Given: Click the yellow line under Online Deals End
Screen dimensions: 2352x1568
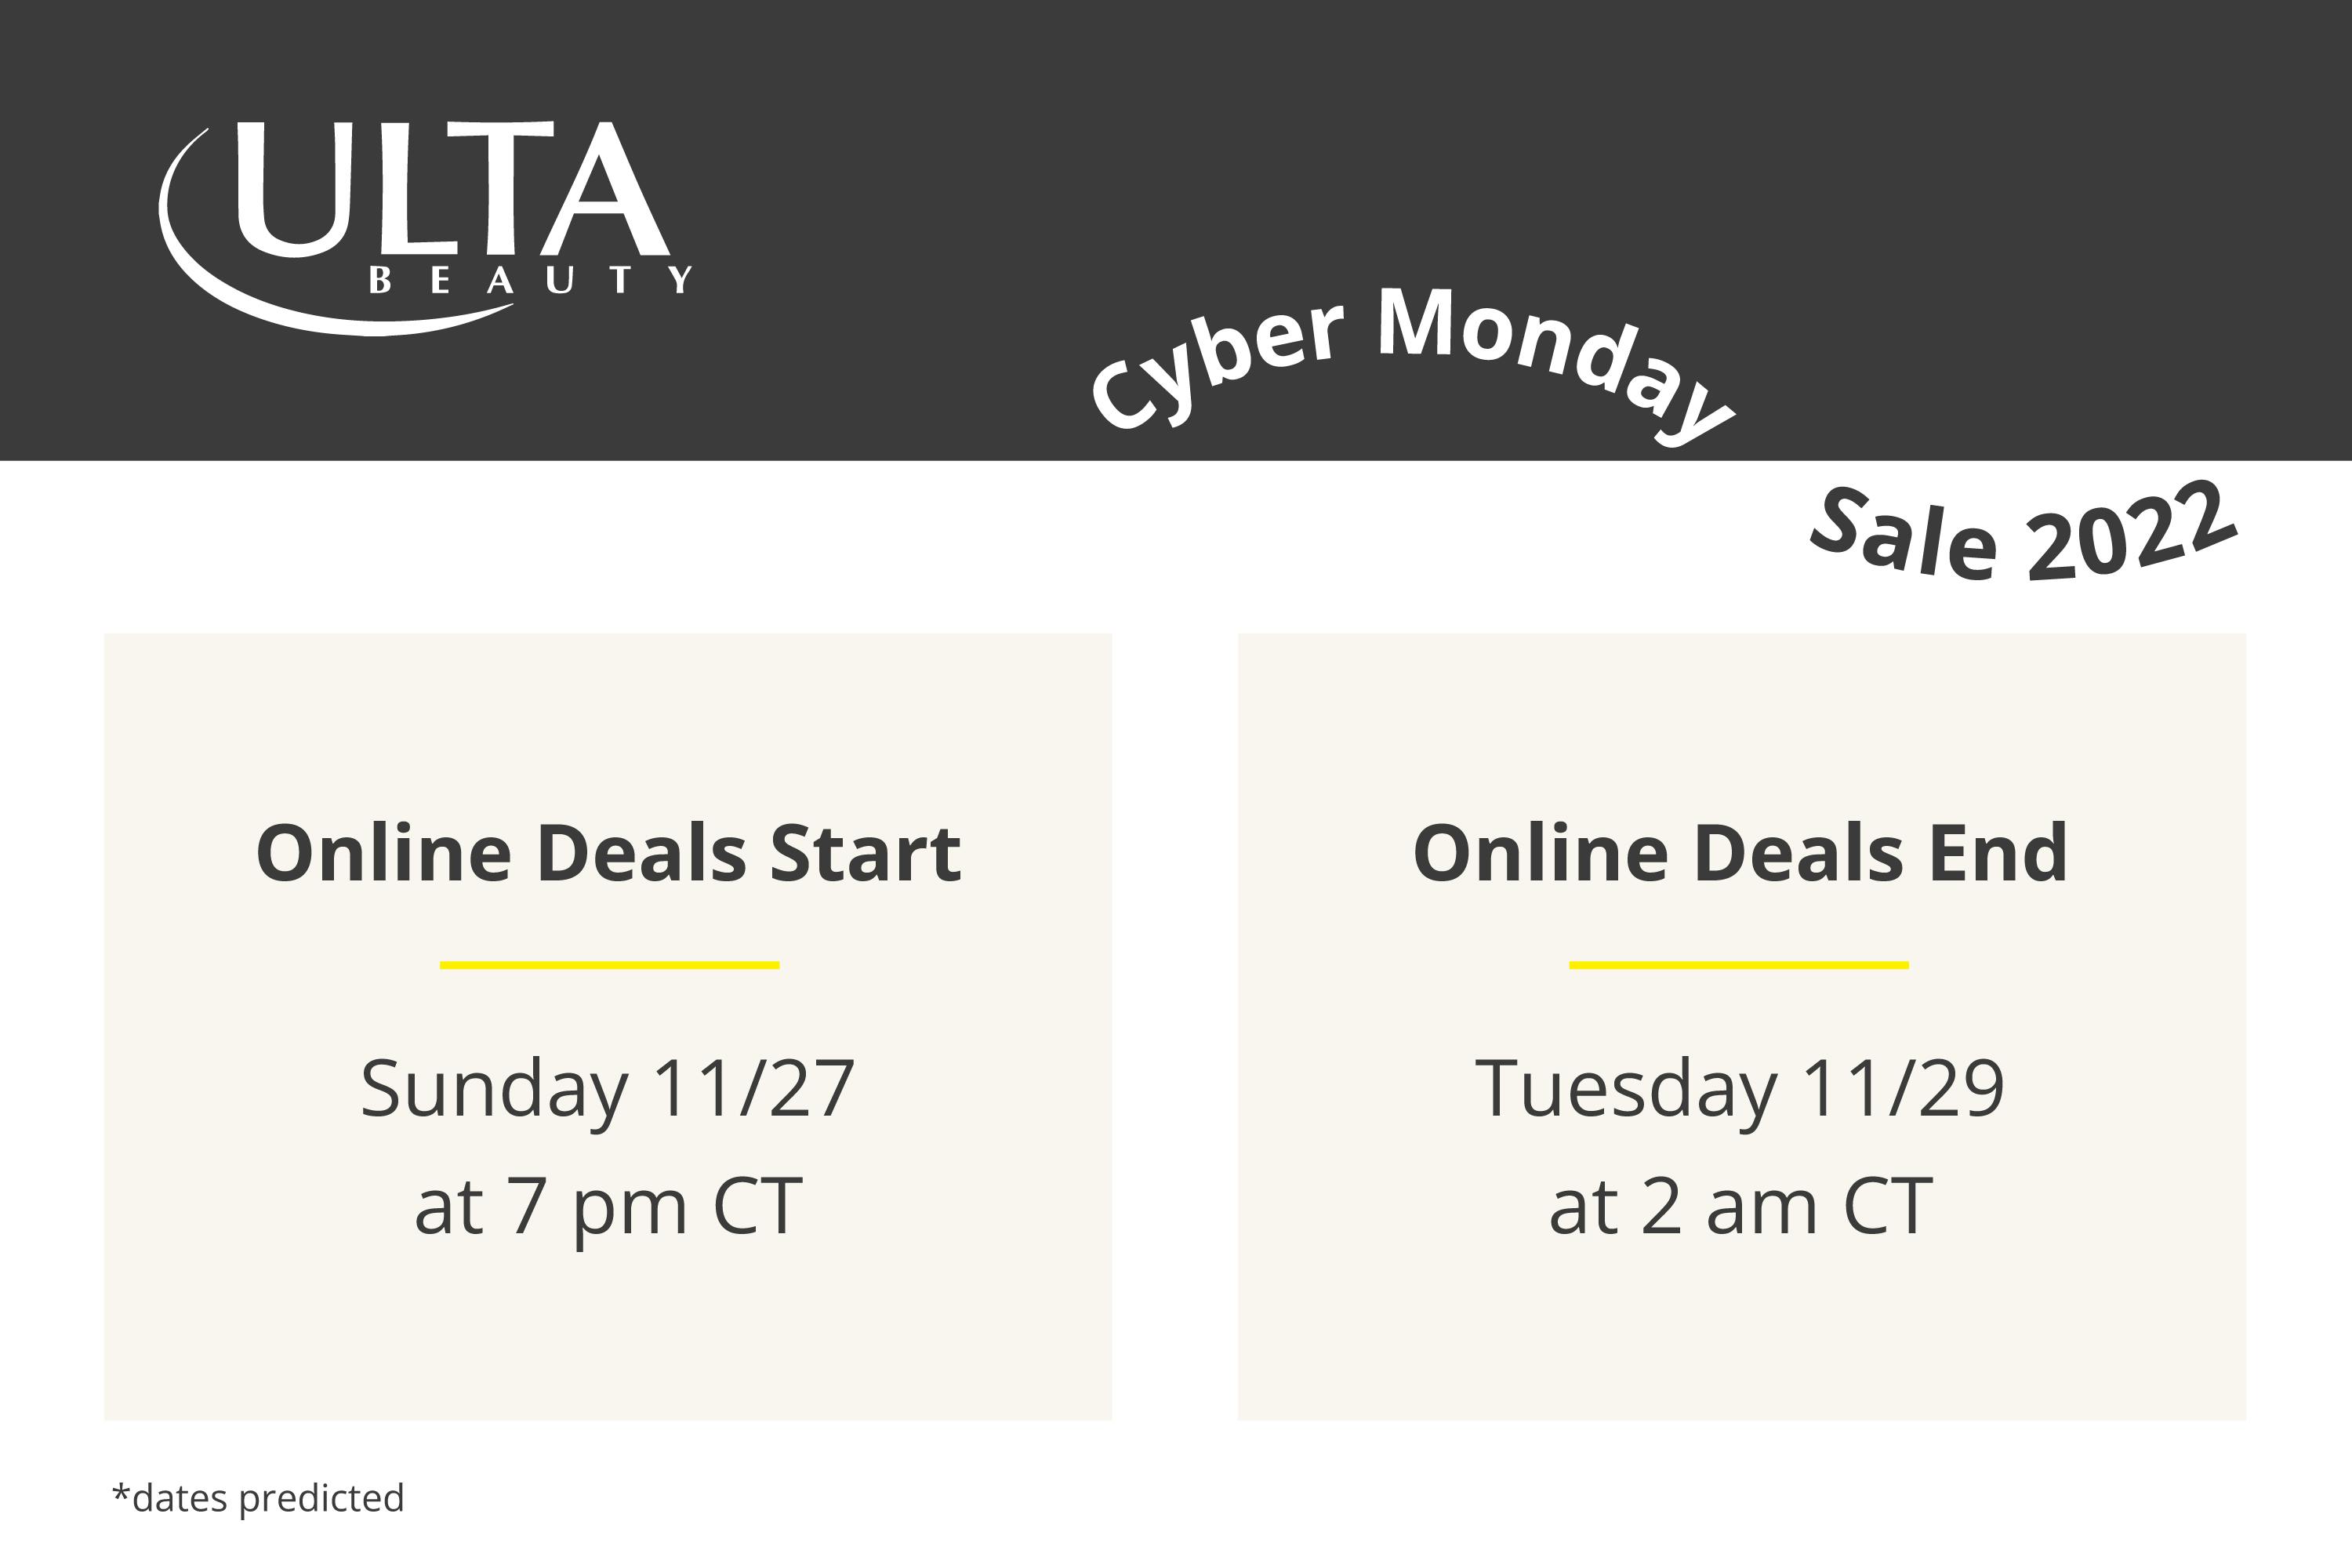Looking at the screenshot, I should point(1739,965).
